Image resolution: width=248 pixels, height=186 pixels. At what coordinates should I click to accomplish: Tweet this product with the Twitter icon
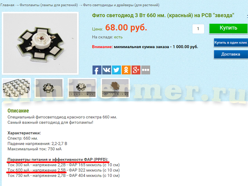click(x=117, y=70)
